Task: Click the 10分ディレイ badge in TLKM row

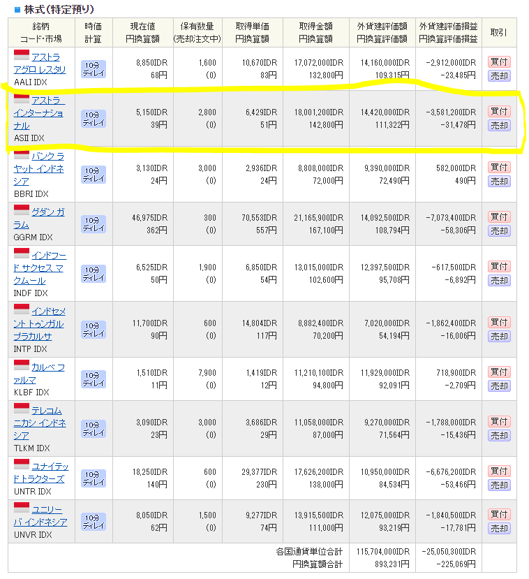Action: click(x=94, y=429)
